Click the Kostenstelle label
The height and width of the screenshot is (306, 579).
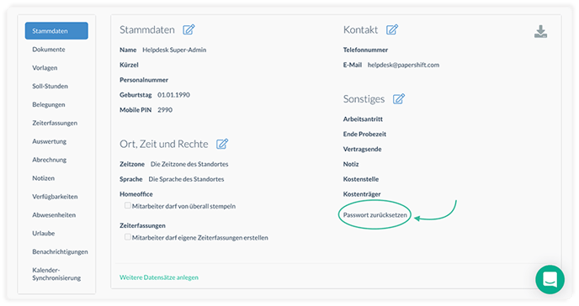click(361, 179)
